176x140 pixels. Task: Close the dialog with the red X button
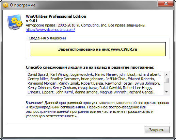[165, 3]
